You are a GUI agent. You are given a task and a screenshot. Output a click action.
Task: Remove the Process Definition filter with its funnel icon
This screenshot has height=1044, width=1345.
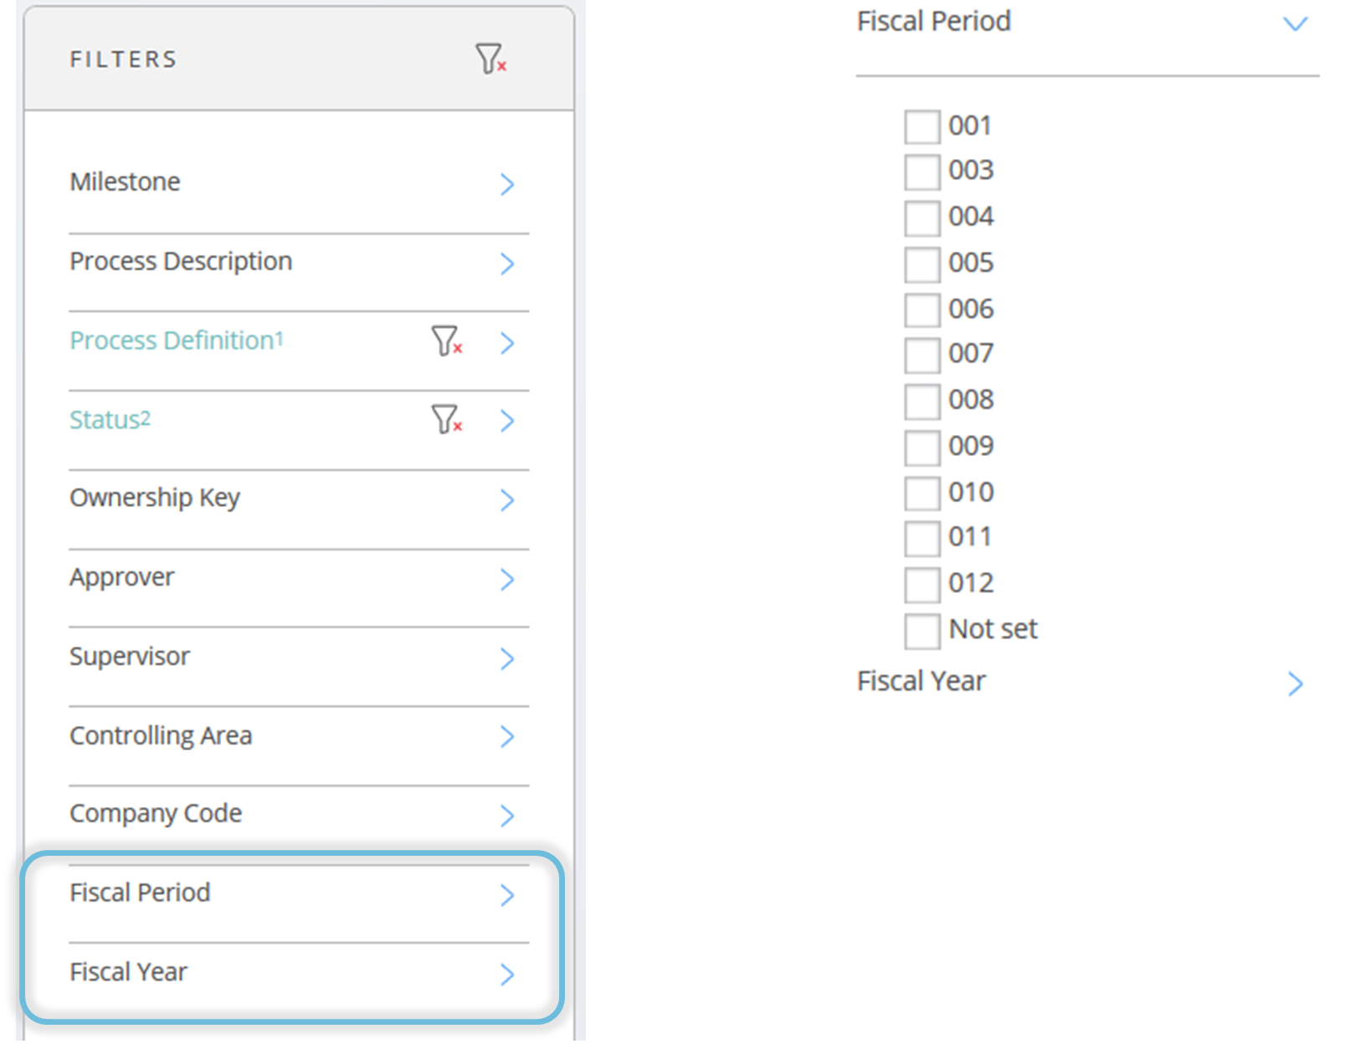pos(447,340)
